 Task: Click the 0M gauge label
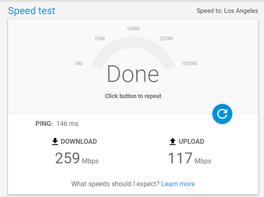(x=79, y=64)
